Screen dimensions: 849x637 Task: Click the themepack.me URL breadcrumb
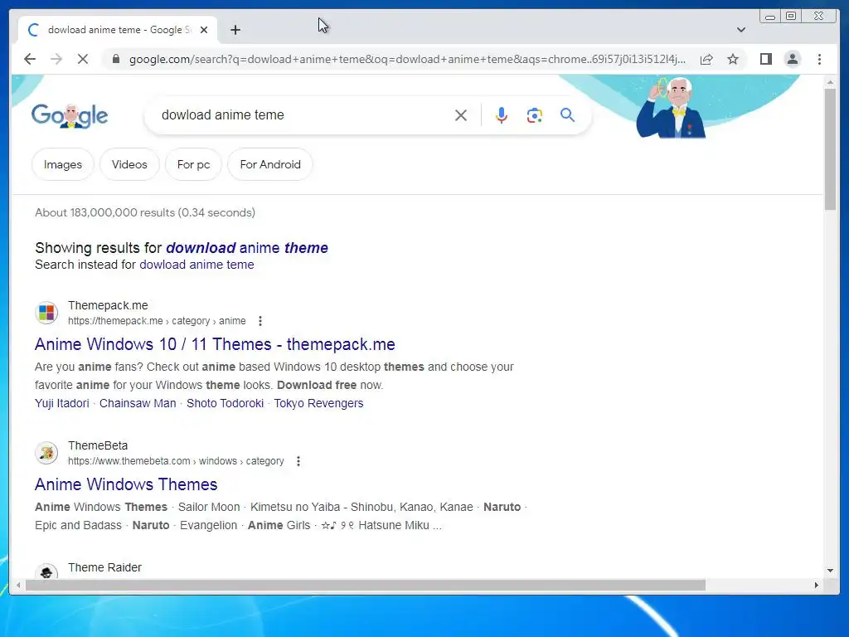[x=157, y=321]
